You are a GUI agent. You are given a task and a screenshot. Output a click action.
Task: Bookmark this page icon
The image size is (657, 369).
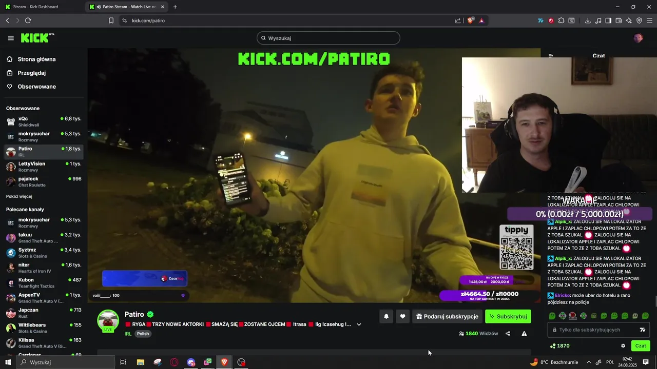point(111,20)
